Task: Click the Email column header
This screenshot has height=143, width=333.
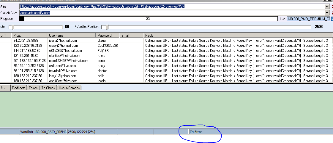Action: (132, 35)
